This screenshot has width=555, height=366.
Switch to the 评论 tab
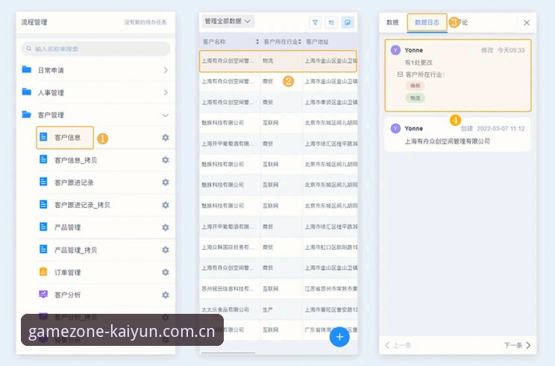[x=462, y=22]
